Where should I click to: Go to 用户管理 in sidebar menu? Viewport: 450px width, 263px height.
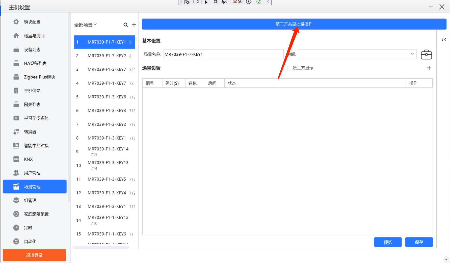point(32,173)
